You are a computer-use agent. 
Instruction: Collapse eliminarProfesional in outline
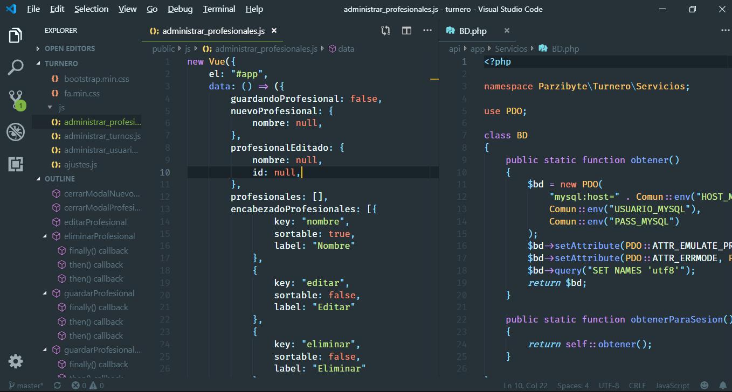[45, 236]
